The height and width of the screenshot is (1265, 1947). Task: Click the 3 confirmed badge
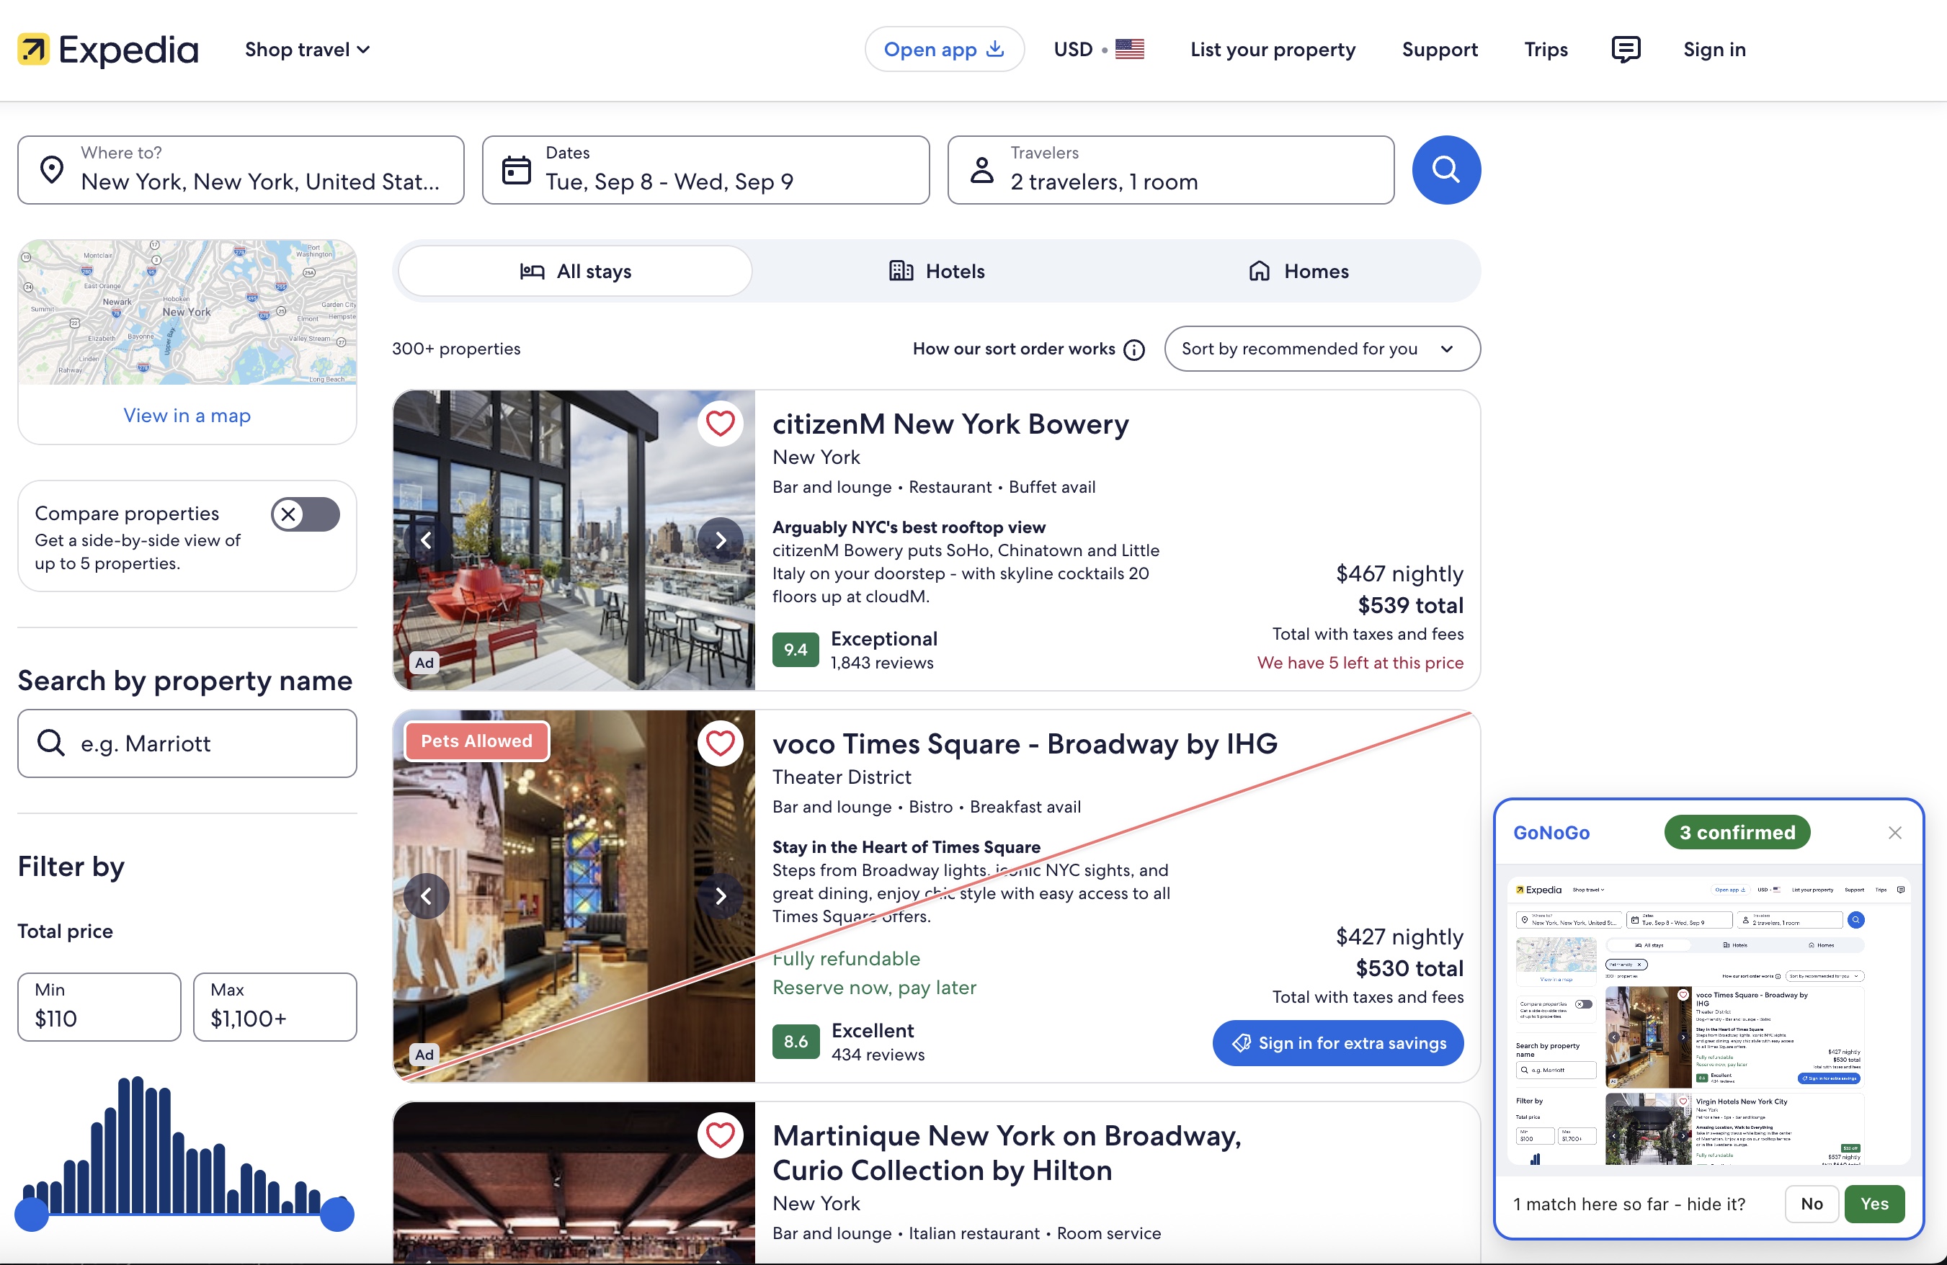click(1737, 833)
